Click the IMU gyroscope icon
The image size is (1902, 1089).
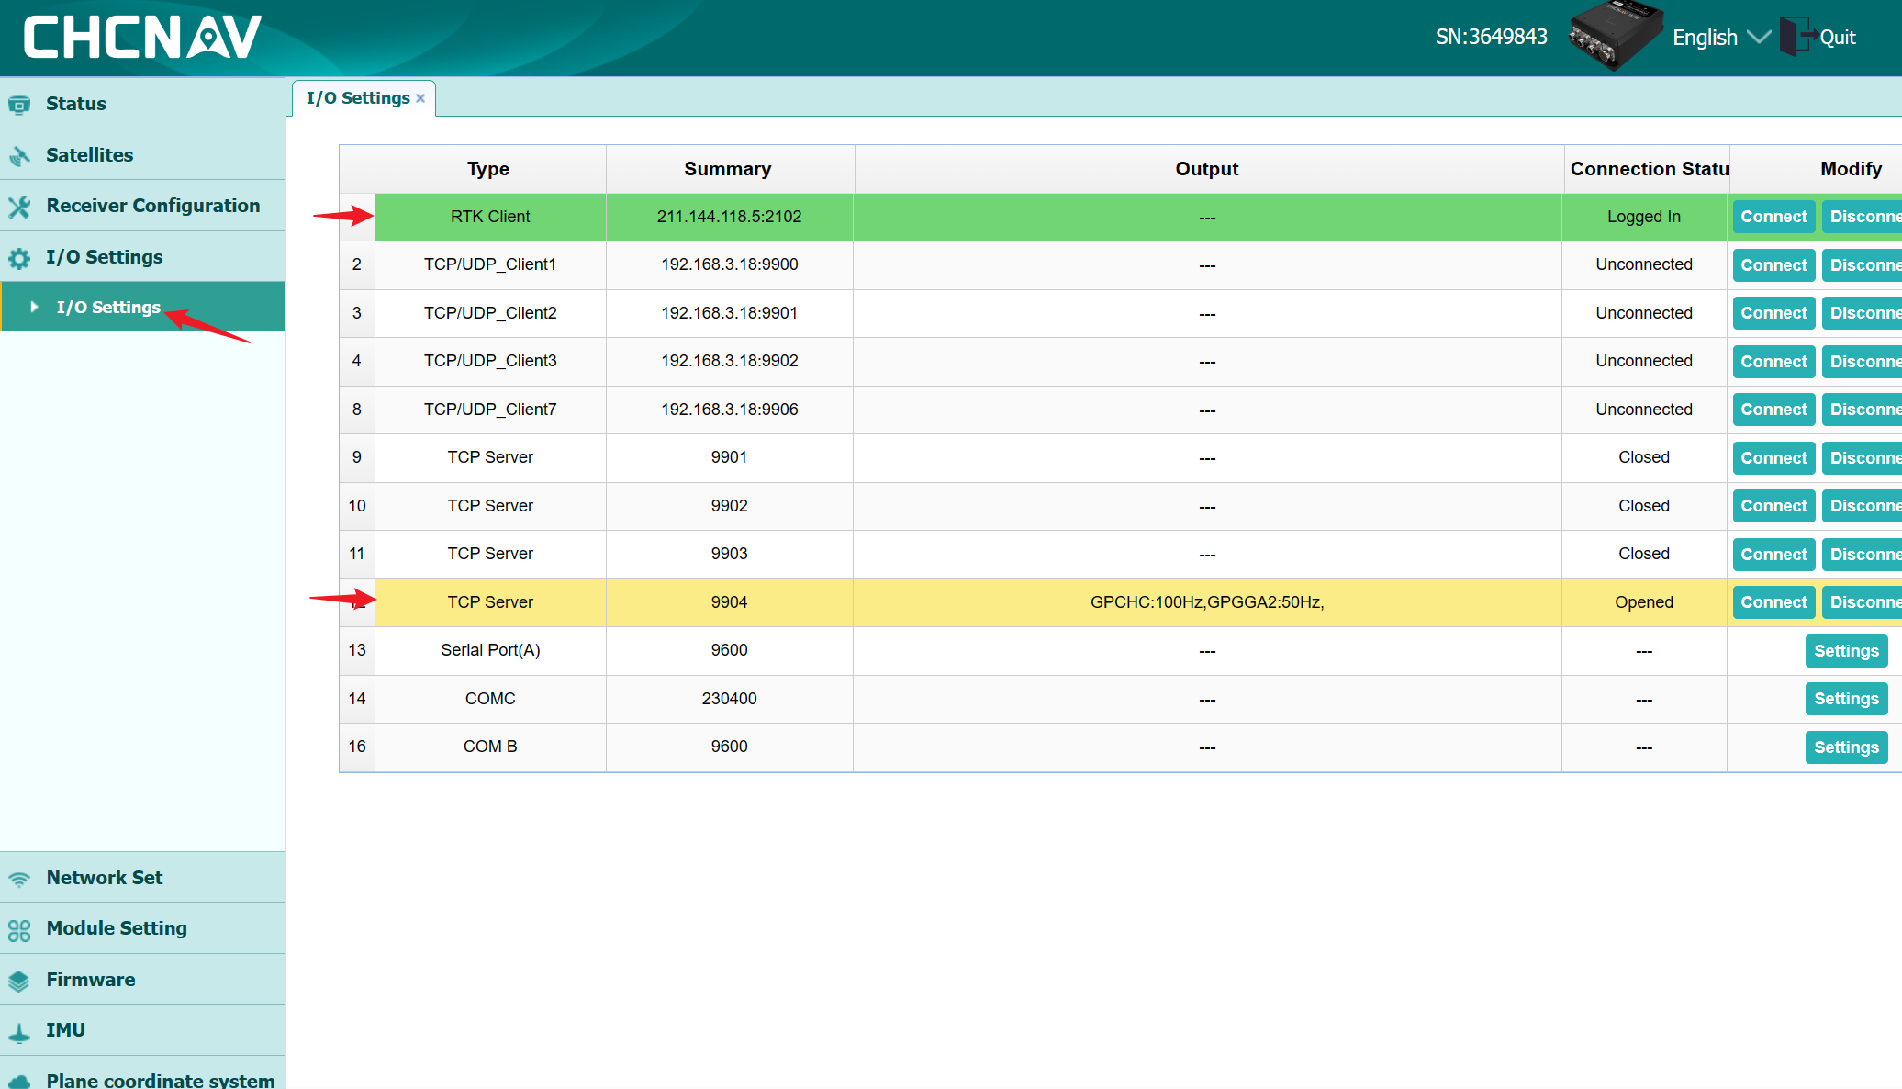click(x=19, y=1032)
